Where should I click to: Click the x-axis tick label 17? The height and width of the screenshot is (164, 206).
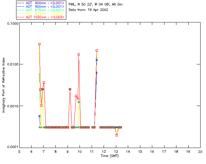[164, 152]
